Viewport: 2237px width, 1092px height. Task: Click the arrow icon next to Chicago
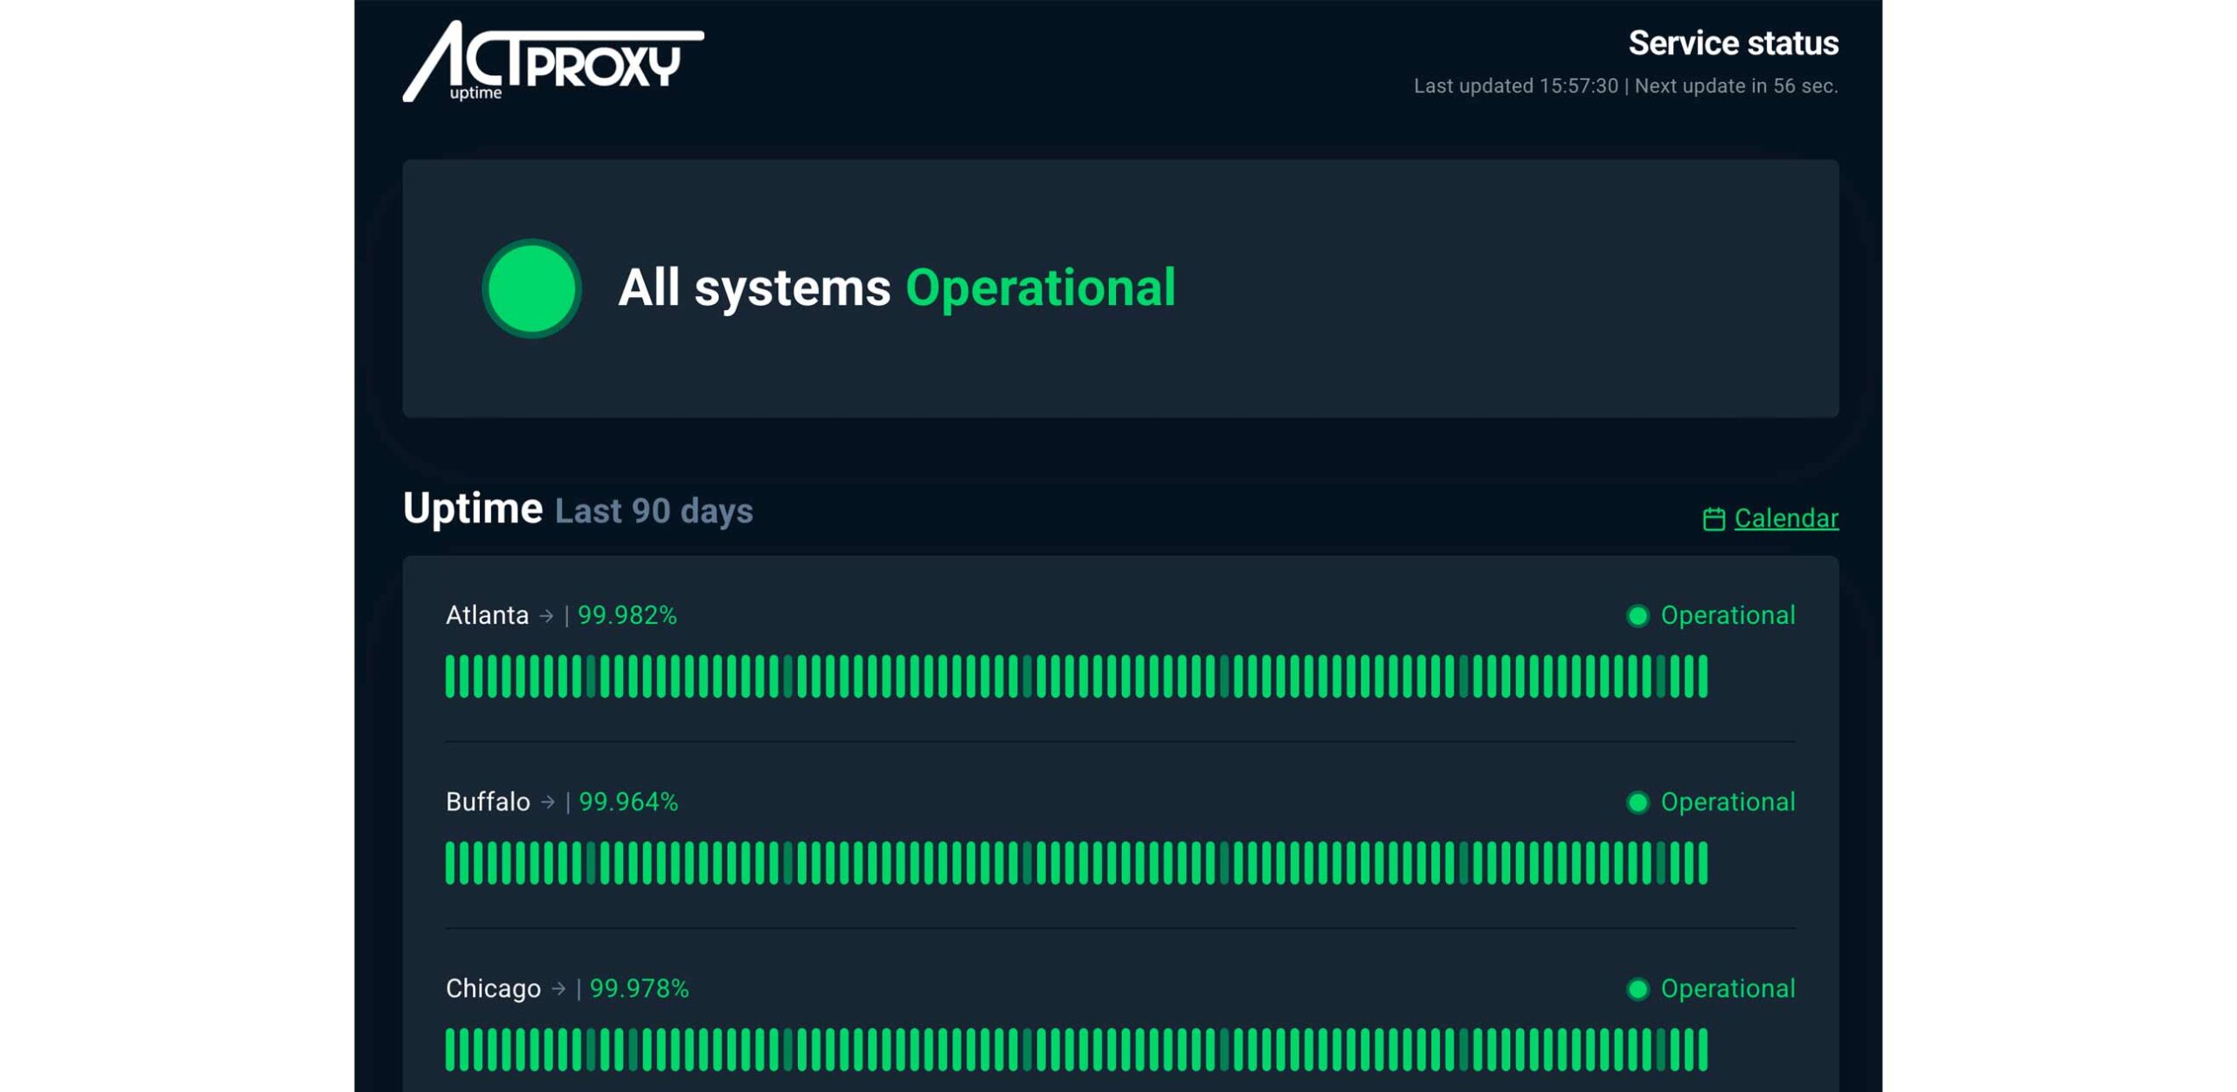coord(558,989)
